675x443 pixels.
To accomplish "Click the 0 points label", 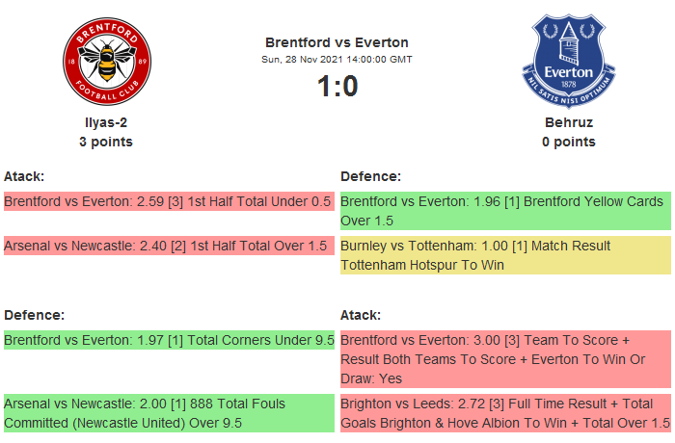I will (x=568, y=142).
